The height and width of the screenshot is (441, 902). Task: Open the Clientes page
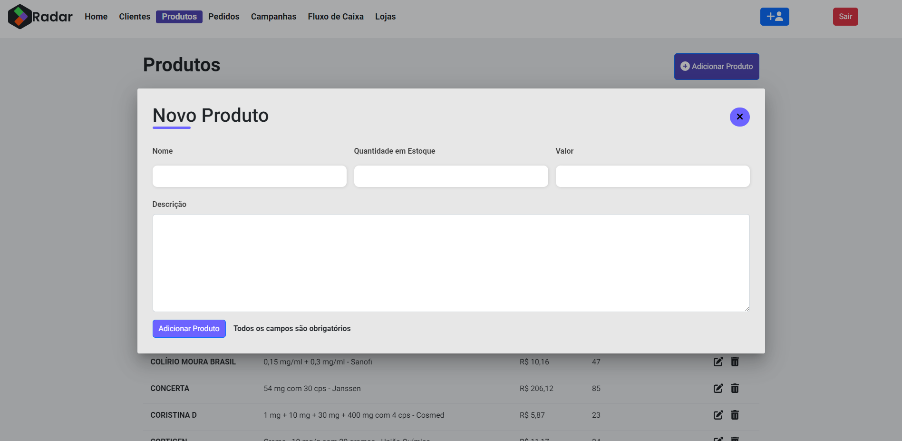[x=134, y=16]
